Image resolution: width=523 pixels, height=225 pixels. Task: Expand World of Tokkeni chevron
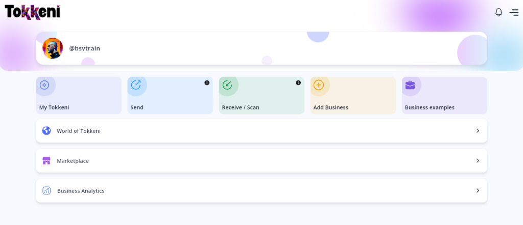(478, 131)
